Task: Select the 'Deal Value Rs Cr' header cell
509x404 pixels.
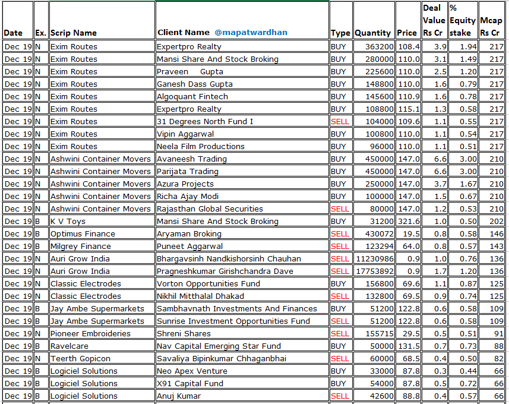Action: pyautogui.click(x=435, y=20)
